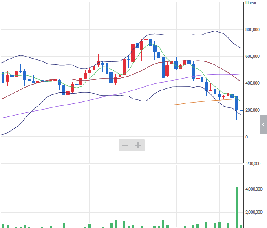Click the tallest green volume bar

point(236,208)
